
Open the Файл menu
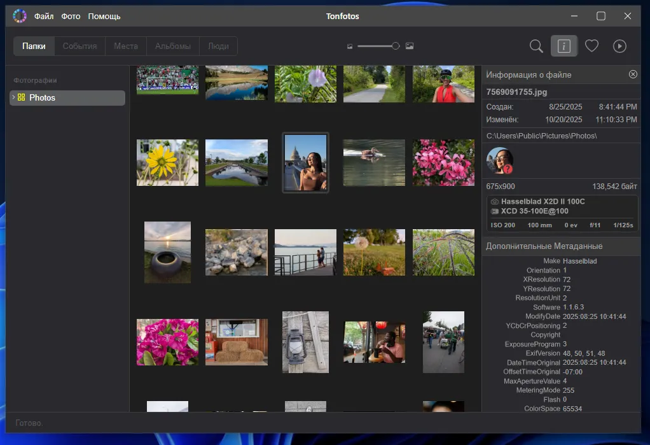(x=44, y=16)
